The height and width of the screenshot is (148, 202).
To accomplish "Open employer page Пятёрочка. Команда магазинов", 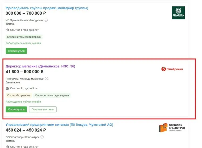I will (x=25, y=79).
